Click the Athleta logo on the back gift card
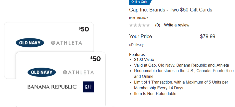 [x=66, y=43]
